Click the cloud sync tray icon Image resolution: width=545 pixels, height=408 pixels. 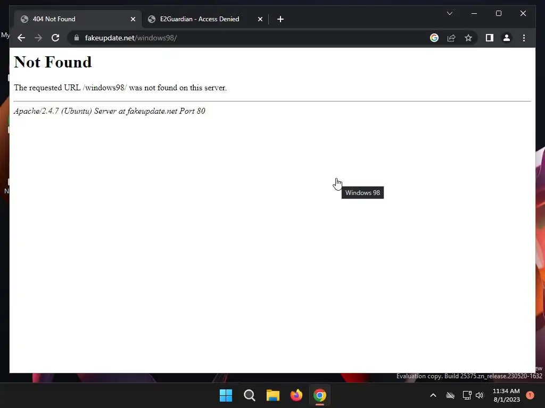coord(450,395)
